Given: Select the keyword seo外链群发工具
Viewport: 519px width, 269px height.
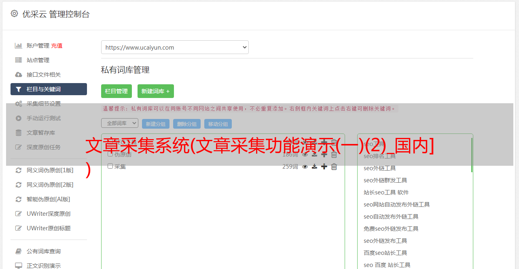Looking at the screenshot, I should pyautogui.click(x=385, y=180).
